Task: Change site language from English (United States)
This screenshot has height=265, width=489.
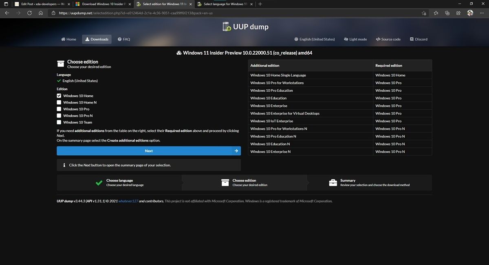Action: tap(315, 39)
